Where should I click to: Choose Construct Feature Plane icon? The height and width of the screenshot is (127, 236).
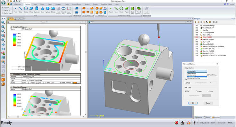coord(127,10)
